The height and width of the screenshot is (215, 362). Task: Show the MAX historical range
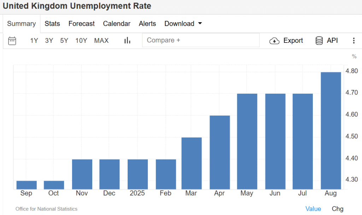pyautogui.click(x=101, y=41)
